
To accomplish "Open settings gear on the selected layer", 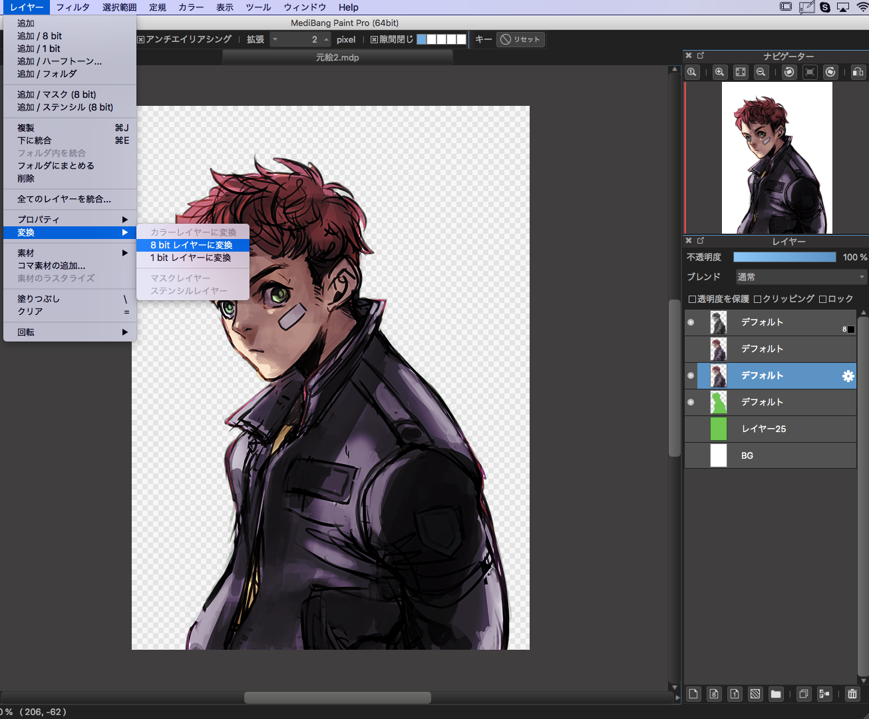I will point(848,376).
